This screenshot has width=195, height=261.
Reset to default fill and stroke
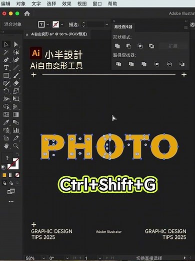tap(3, 167)
